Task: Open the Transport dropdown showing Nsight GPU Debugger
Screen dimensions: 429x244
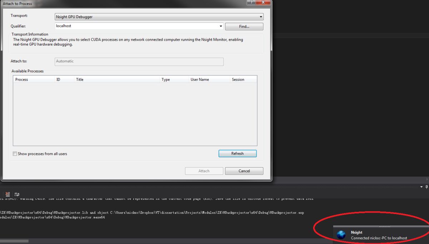Action: tap(159, 17)
